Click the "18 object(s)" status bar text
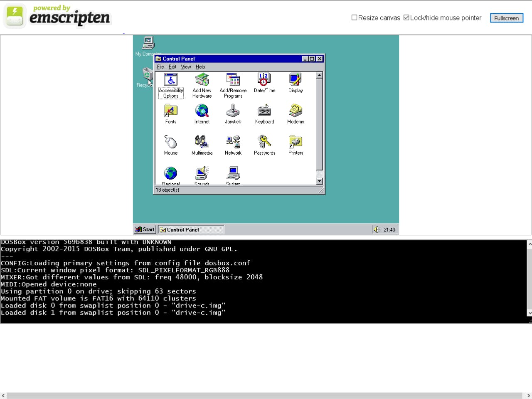The width and height of the screenshot is (532, 399). tap(167, 190)
